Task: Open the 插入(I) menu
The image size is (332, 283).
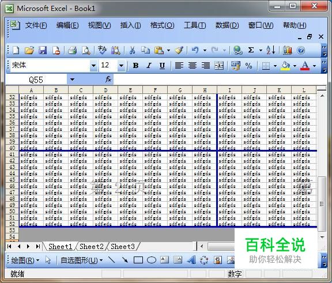Action: click(x=130, y=25)
